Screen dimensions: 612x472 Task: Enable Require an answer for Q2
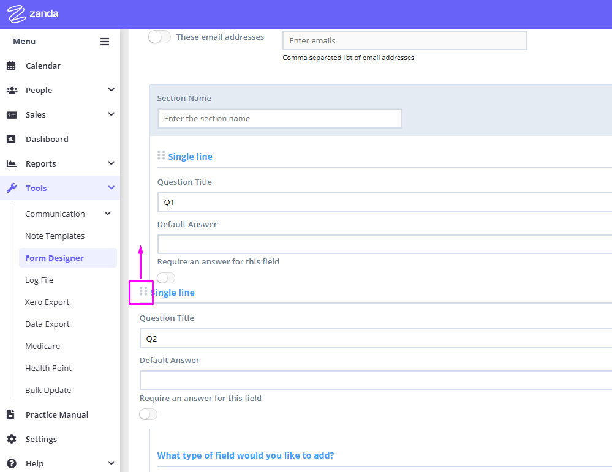click(x=148, y=414)
